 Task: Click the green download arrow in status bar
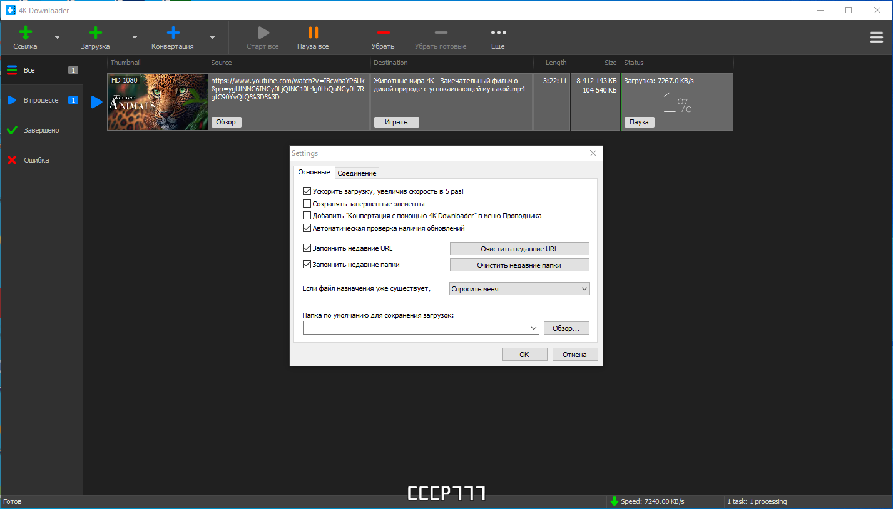pyautogui.click(x=615, y=501)
